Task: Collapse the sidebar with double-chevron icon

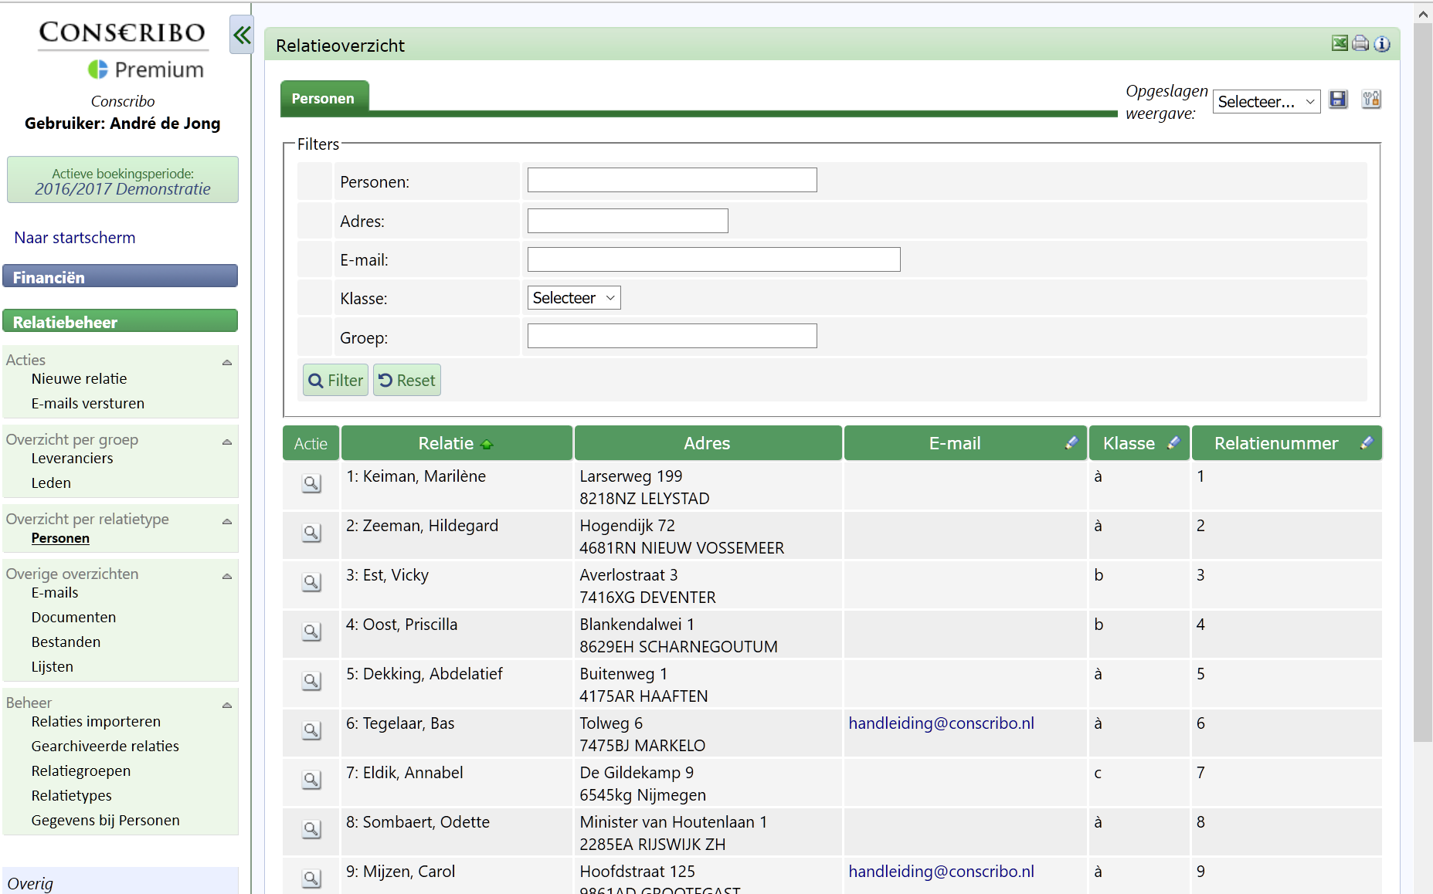Action: click(242, 35)
